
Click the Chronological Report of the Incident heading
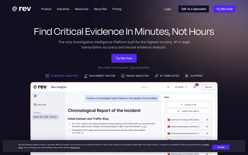point(104,111)
